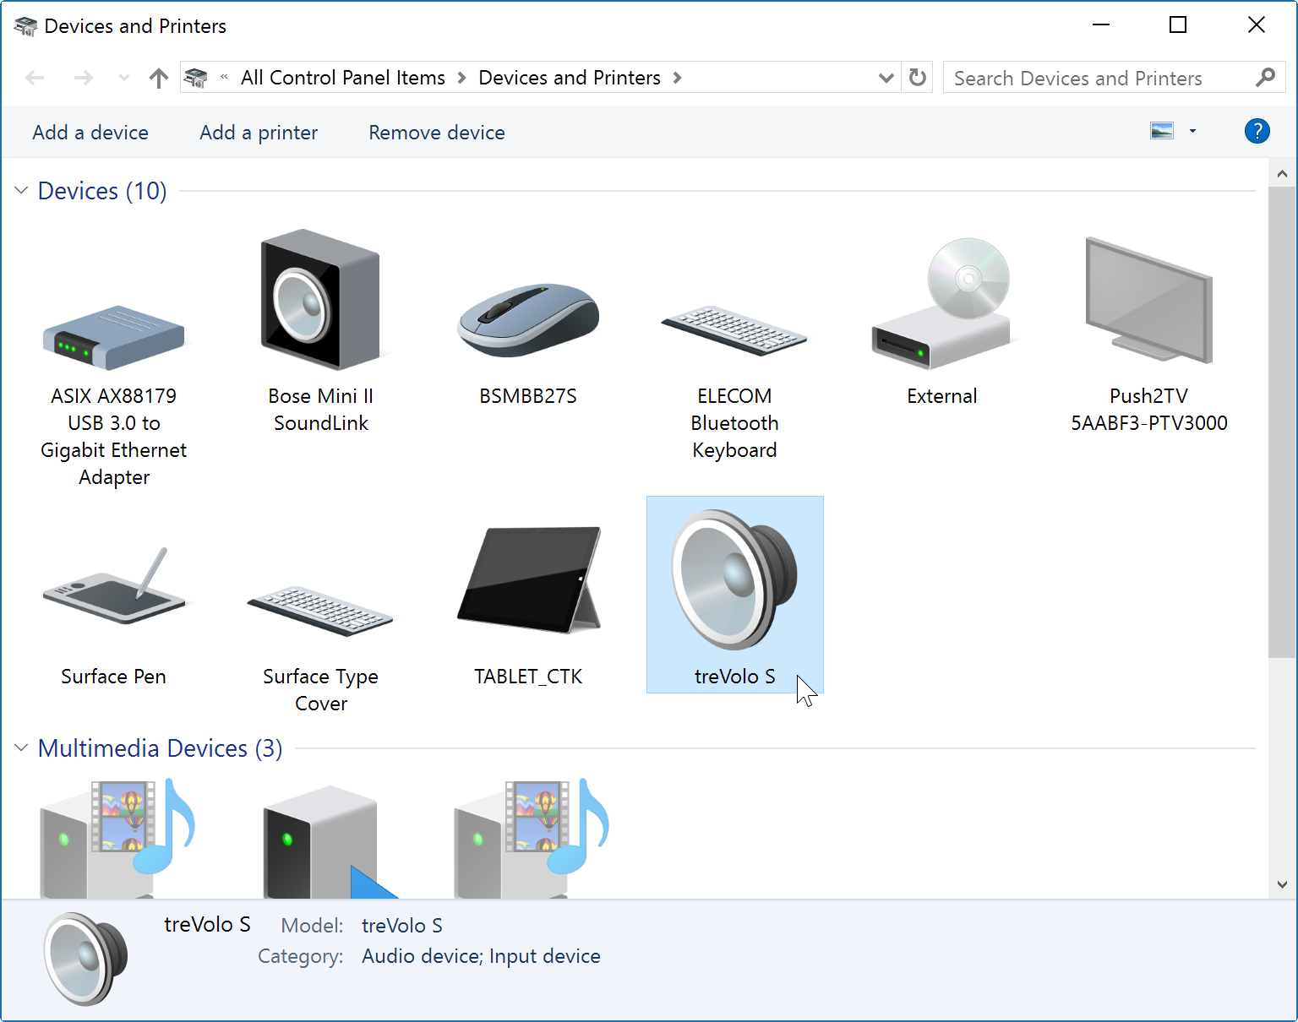Open the Help question mark icon
The width and height of the screenshot is (1298, 1022).
point(1257,131)
